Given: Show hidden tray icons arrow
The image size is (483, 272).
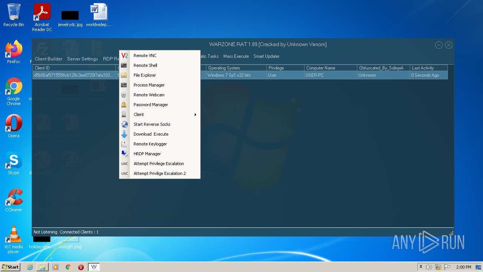Looking at the screenshot, I should coord(421,267).
